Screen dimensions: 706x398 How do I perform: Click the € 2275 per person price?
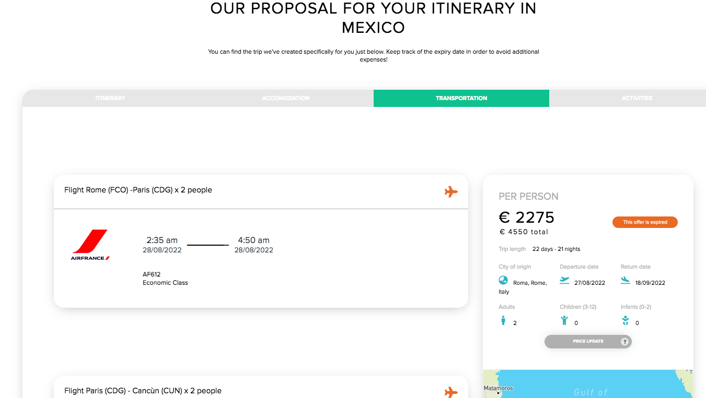pyautogui.click(x=527, y=217)
